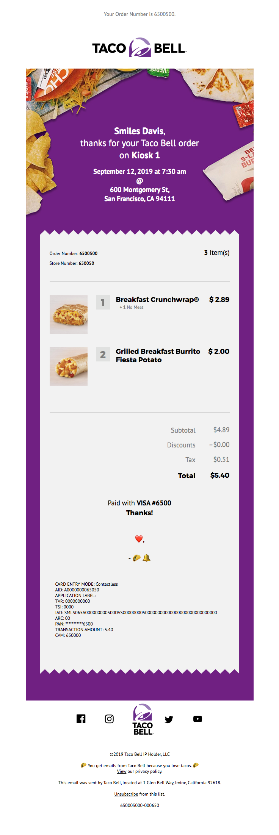Click the Taco Bell header logo
The height and width of the screenshot is (835, 279).
click(139, 48)
